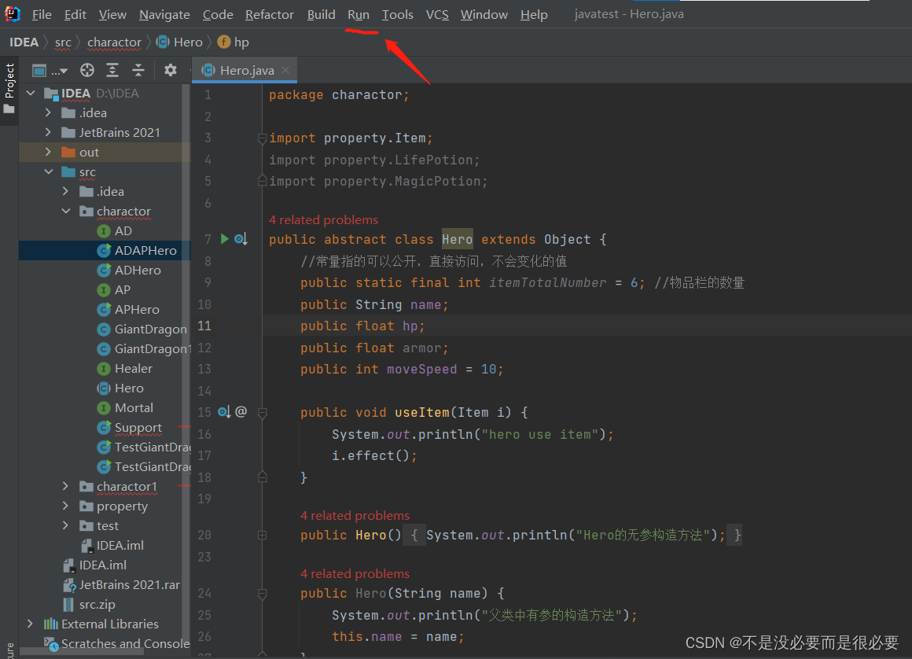Click the Select Opened File crosshair icon
Viewport: 912px width, 659px height.
pos(87,70)
